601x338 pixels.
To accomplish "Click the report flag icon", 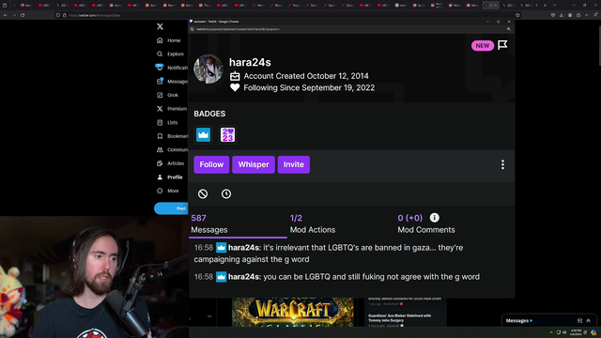I will pyautogui.click(x=502, y=45).
